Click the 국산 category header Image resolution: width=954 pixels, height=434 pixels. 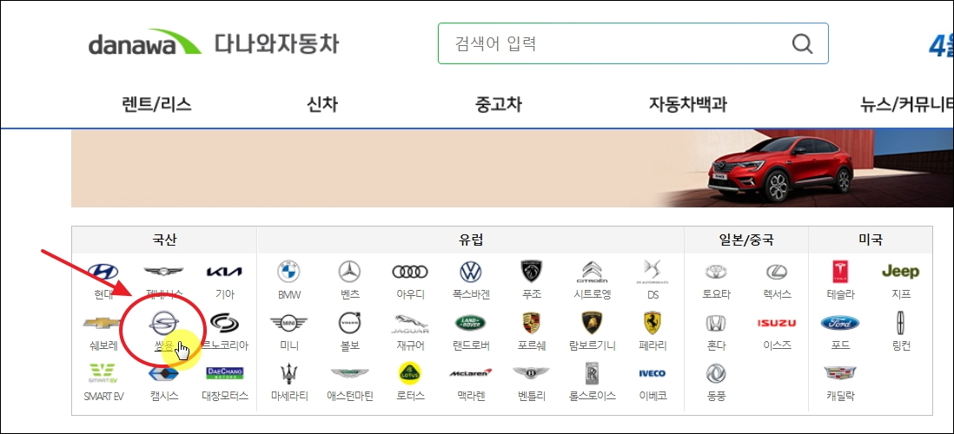[x=164, y=240]
